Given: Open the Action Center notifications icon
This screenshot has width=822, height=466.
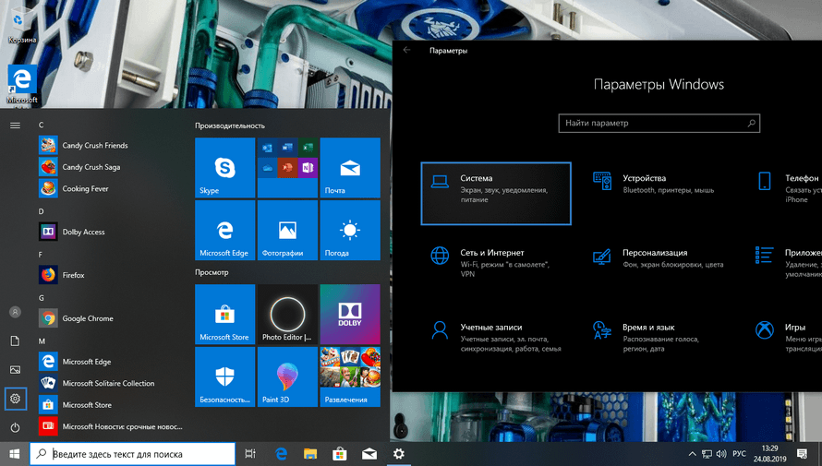Looking at the screenshot, I should click(x=802, y=454).
